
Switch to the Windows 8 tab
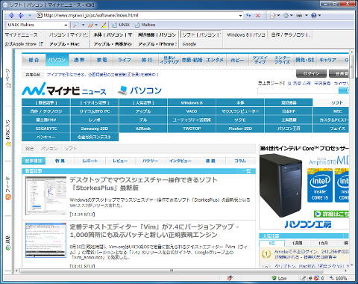(245, 35)
